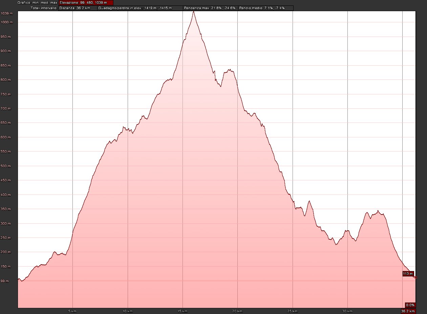Click the 30 km distance axis label
This screenshot has width=427, height=314.
(347, 311)
